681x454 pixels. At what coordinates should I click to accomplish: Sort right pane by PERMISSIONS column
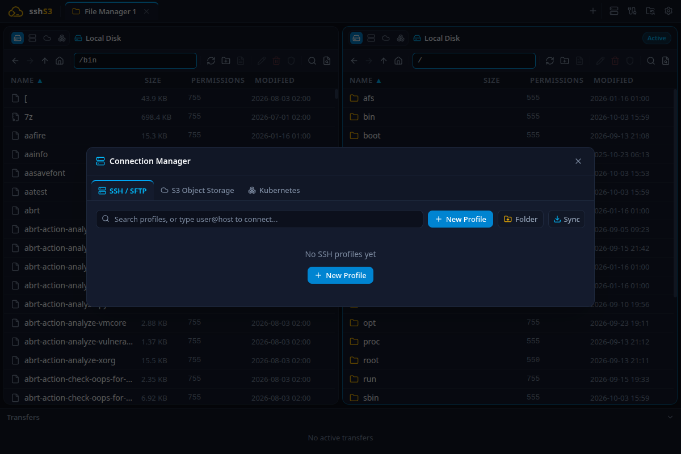pos(557,81)
